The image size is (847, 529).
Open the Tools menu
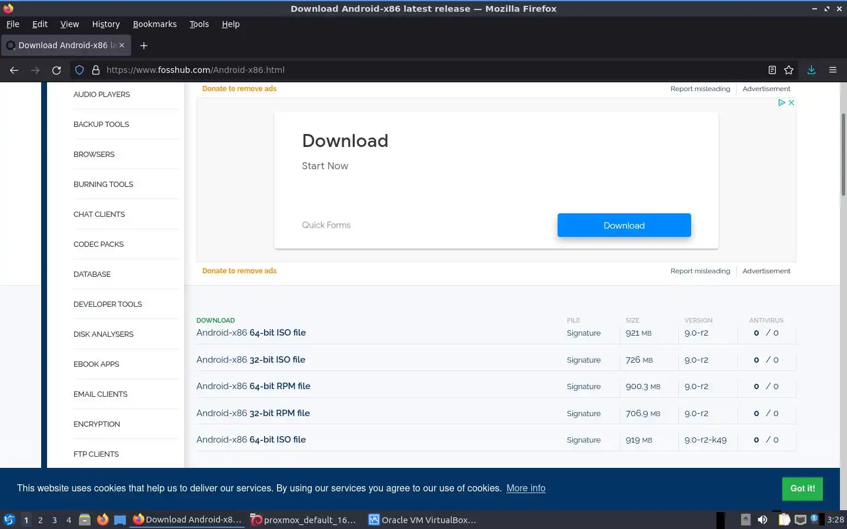click(199, 24)
